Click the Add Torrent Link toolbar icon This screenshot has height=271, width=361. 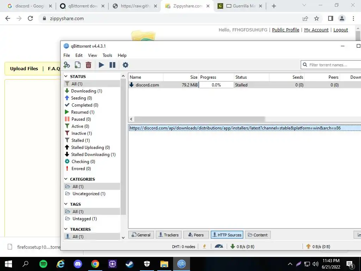[67, 65]
